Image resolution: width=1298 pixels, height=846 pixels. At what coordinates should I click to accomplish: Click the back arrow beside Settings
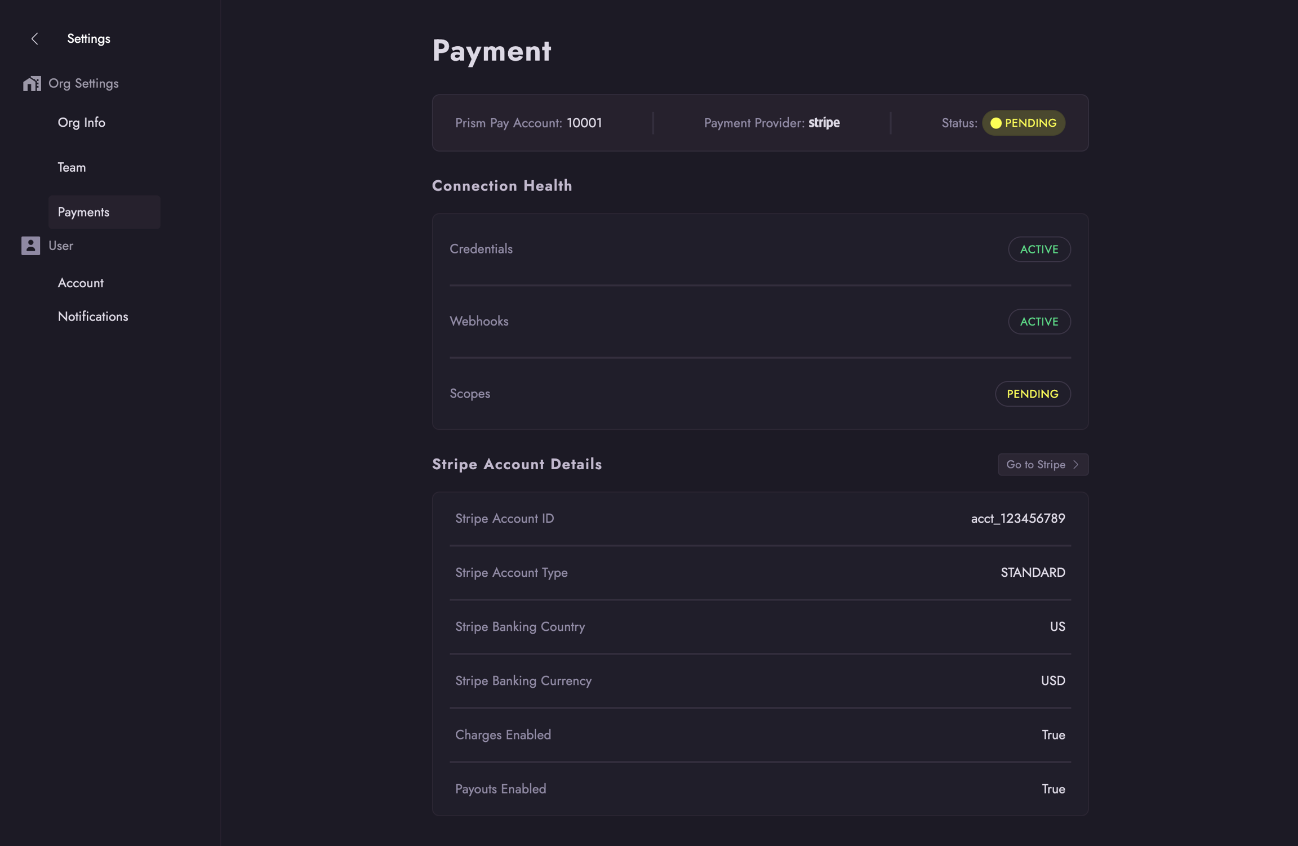pyautogui.click(x=35, y=39)
